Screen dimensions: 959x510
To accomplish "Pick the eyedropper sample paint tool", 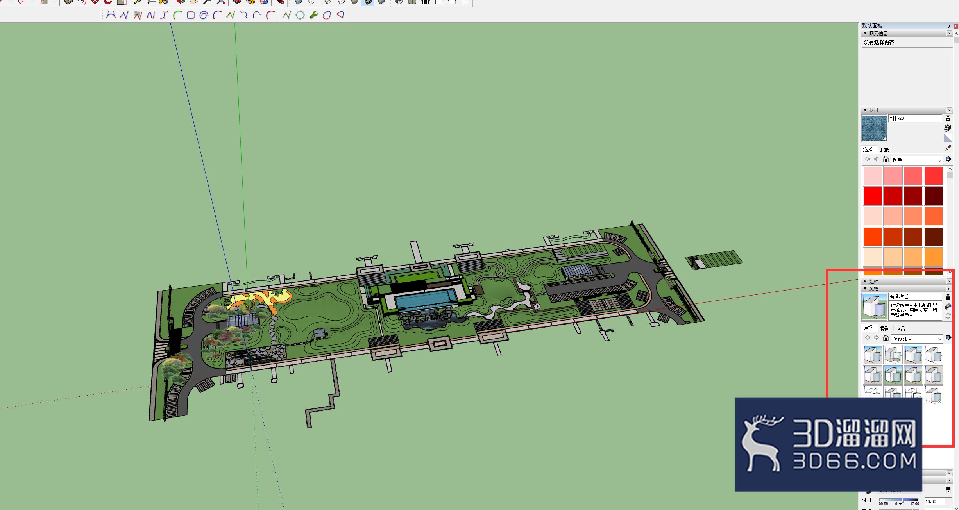I will (x=948, y=148).
